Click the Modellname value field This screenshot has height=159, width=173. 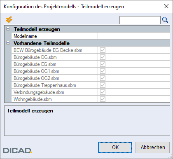click(x=134, y=36)
